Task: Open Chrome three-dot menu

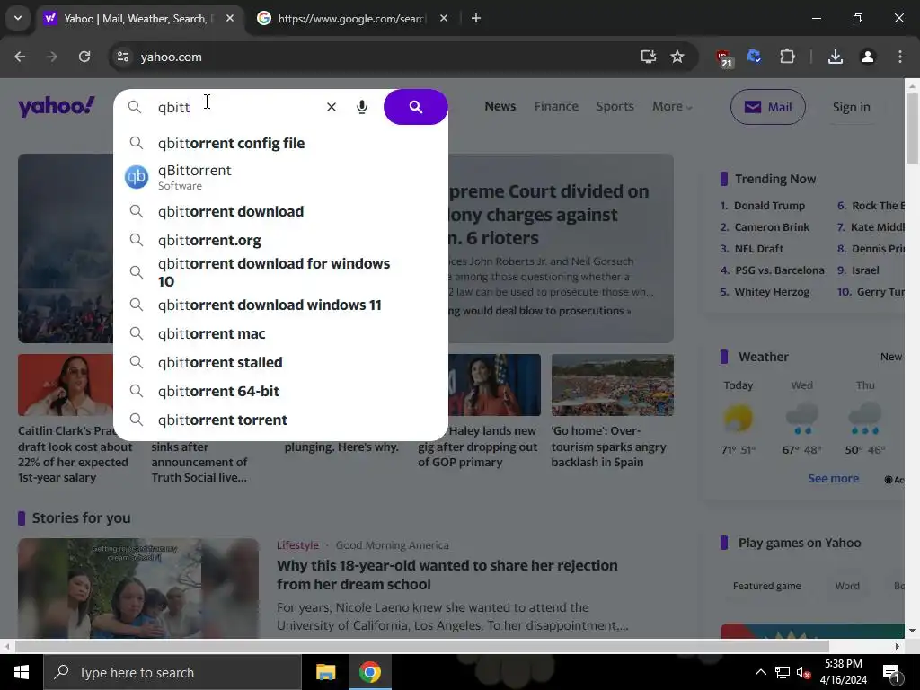Action: point(900,57)
